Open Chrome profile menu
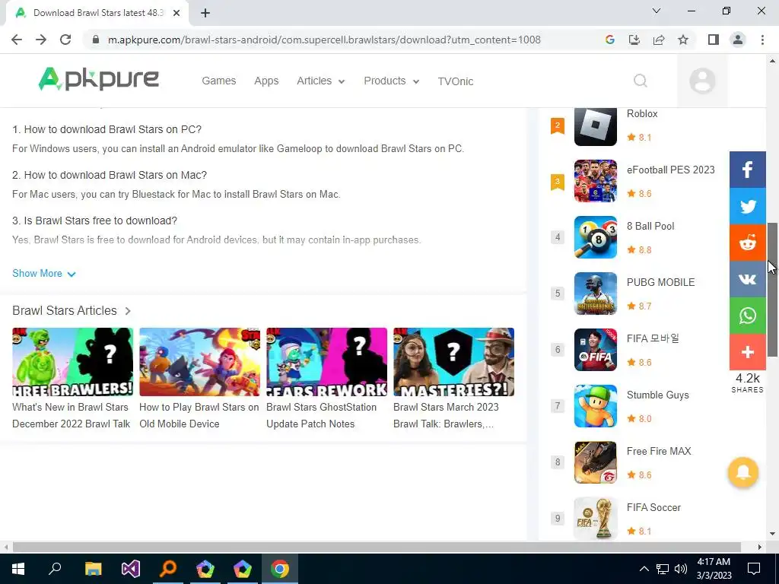The image size is (779, 584). pos(738,40)
